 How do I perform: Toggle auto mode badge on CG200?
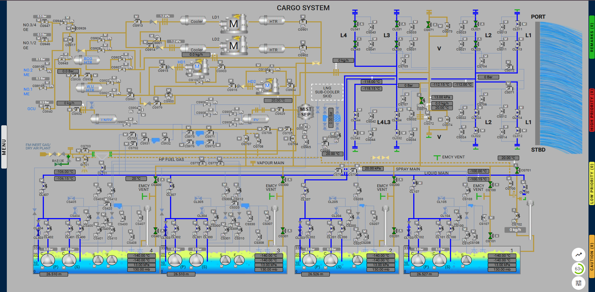[x=401, y=179]
